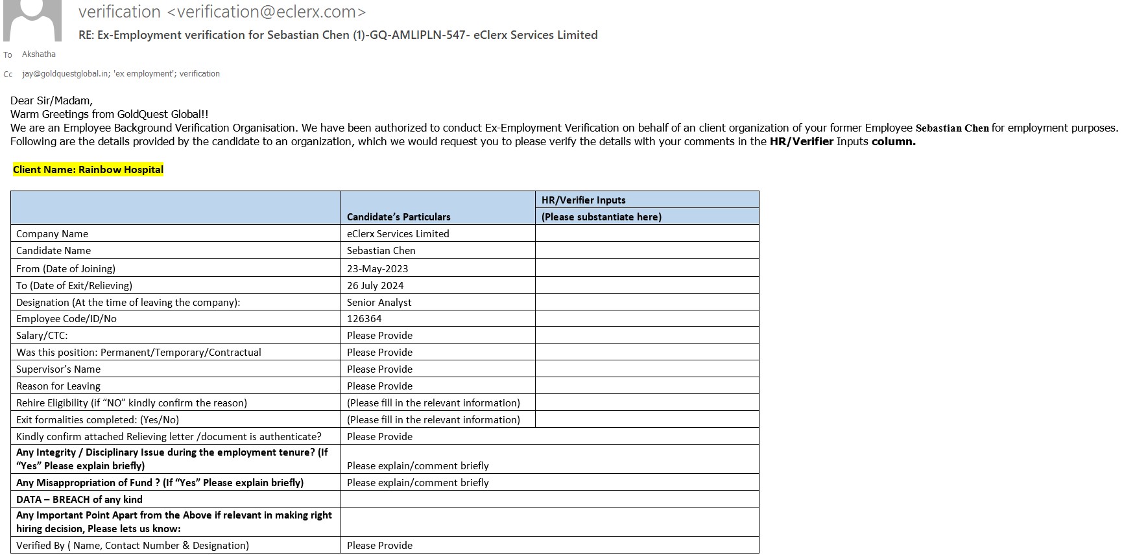
Task: Click 'Warm Greetings from GoldQuest Global!!' line
Action: click(110, 114)
